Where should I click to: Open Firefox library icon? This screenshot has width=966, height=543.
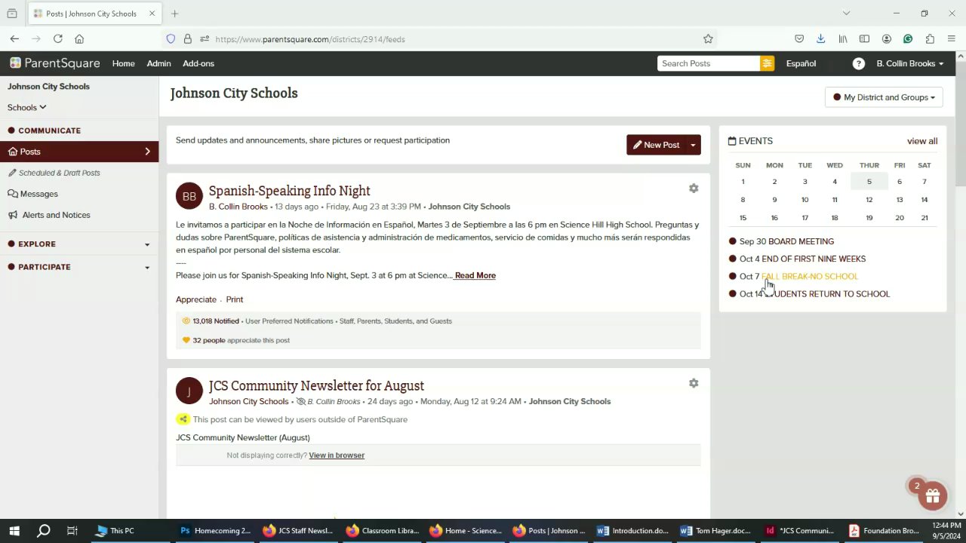843,39
